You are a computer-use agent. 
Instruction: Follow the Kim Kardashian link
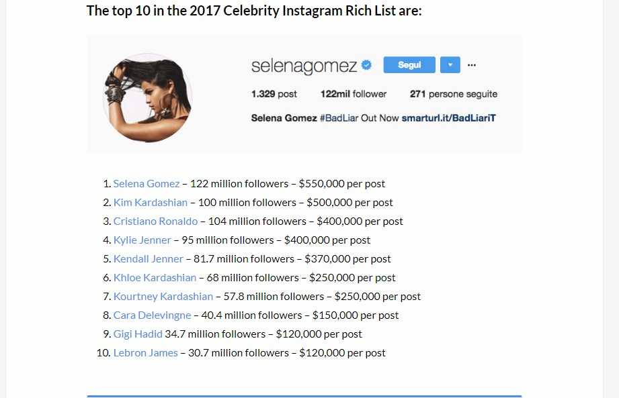[151, 202]
